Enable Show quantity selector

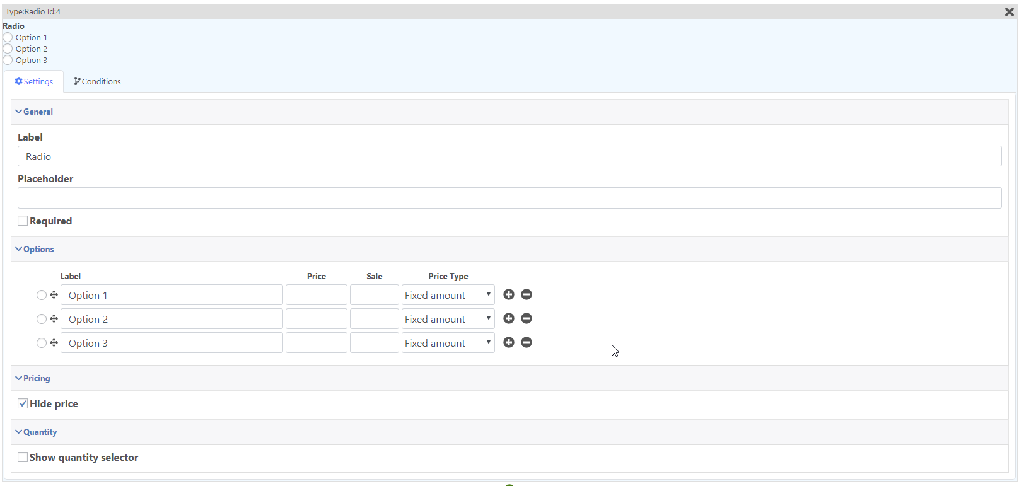[23, 457]
